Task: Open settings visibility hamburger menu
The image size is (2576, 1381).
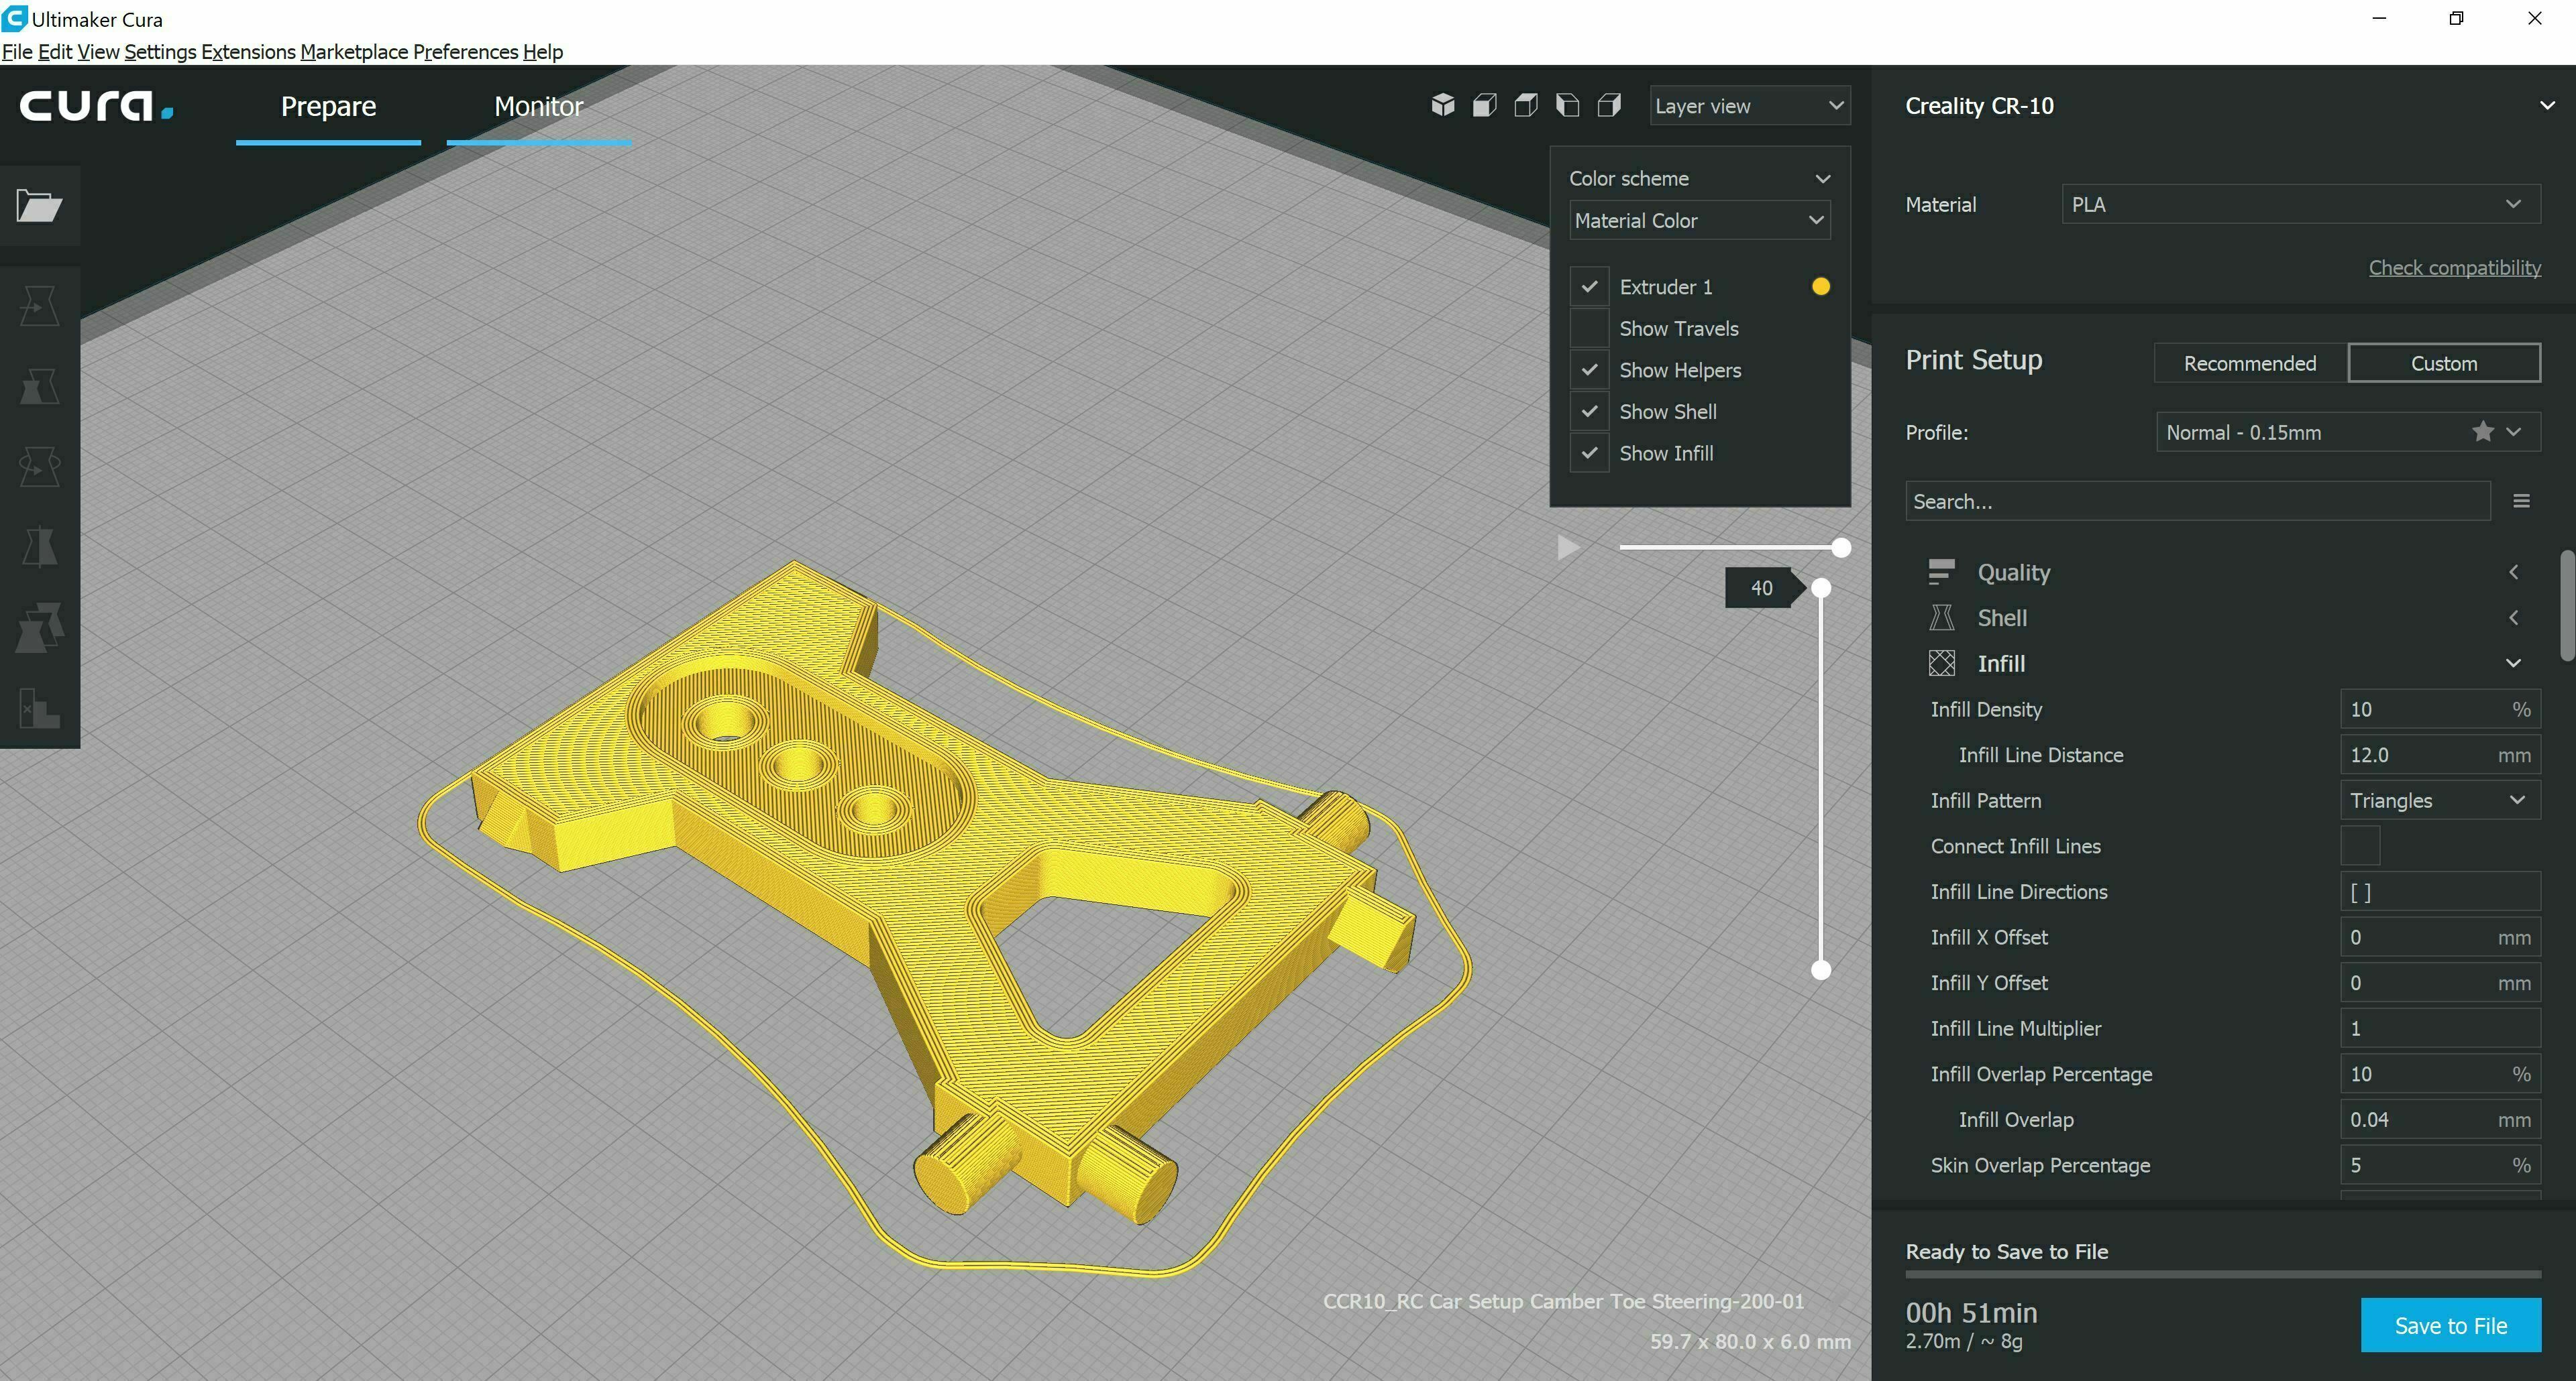Action: click(x=2521, y=501)
